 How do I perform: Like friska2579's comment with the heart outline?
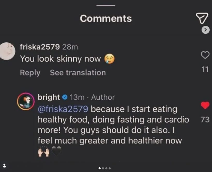pos(205,55)
